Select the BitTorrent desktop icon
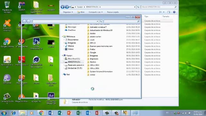 (7, 79)
